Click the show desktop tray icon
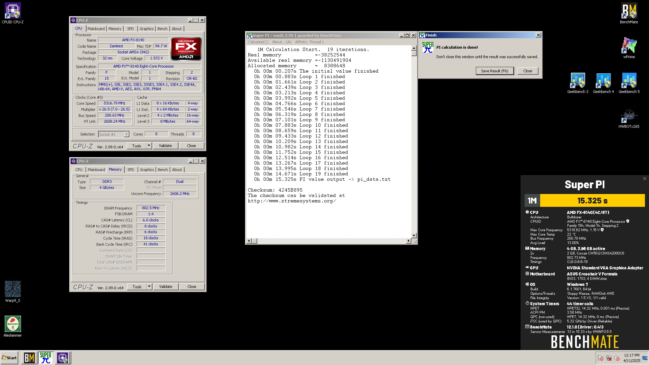 pyautogui.click(x=645, y=358)
